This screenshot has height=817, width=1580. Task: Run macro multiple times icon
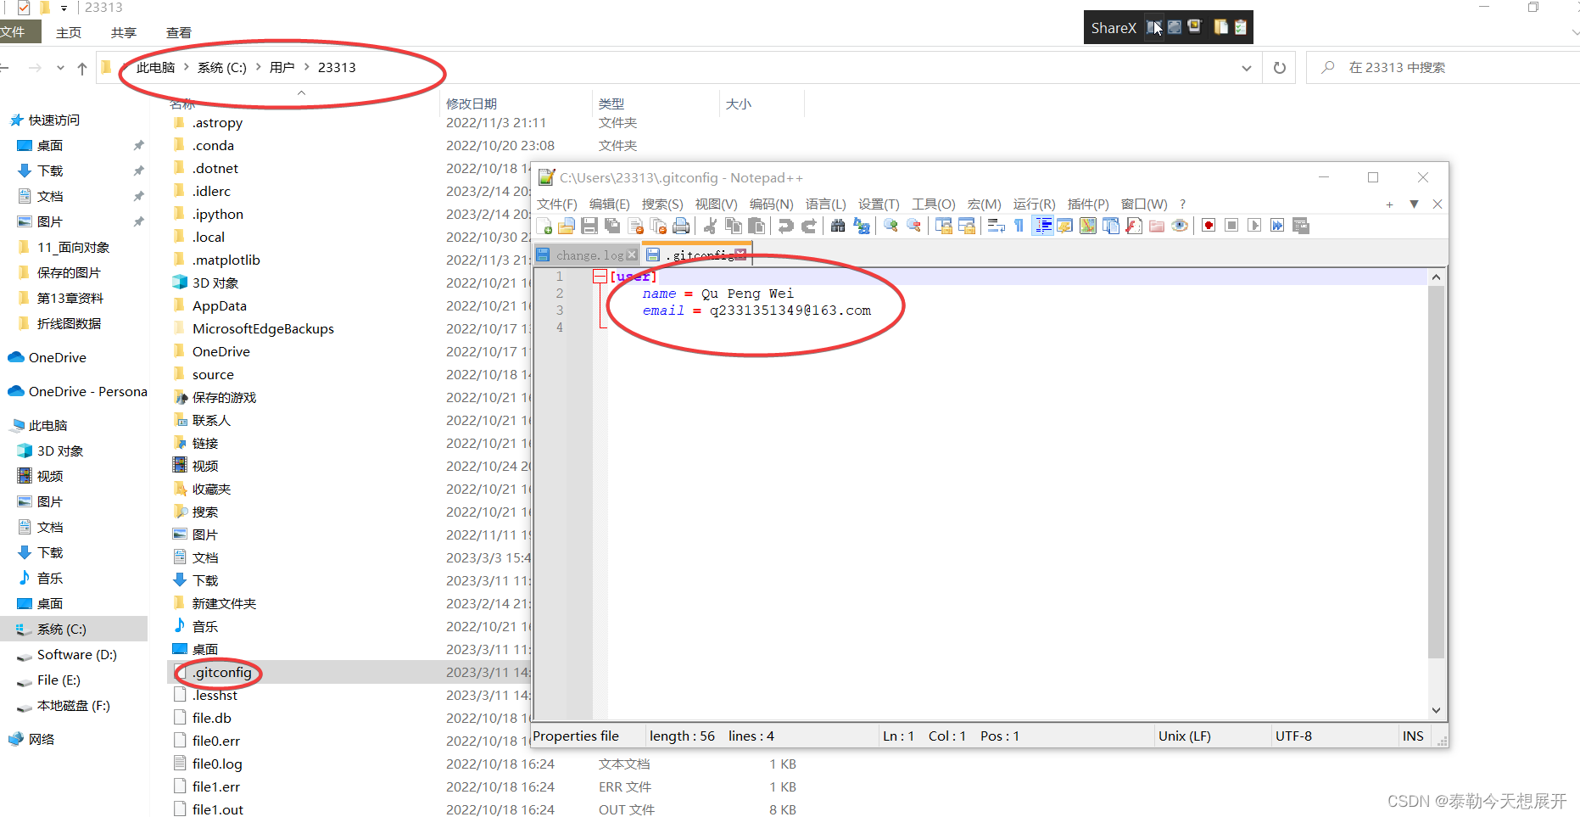click(1277, 226)
